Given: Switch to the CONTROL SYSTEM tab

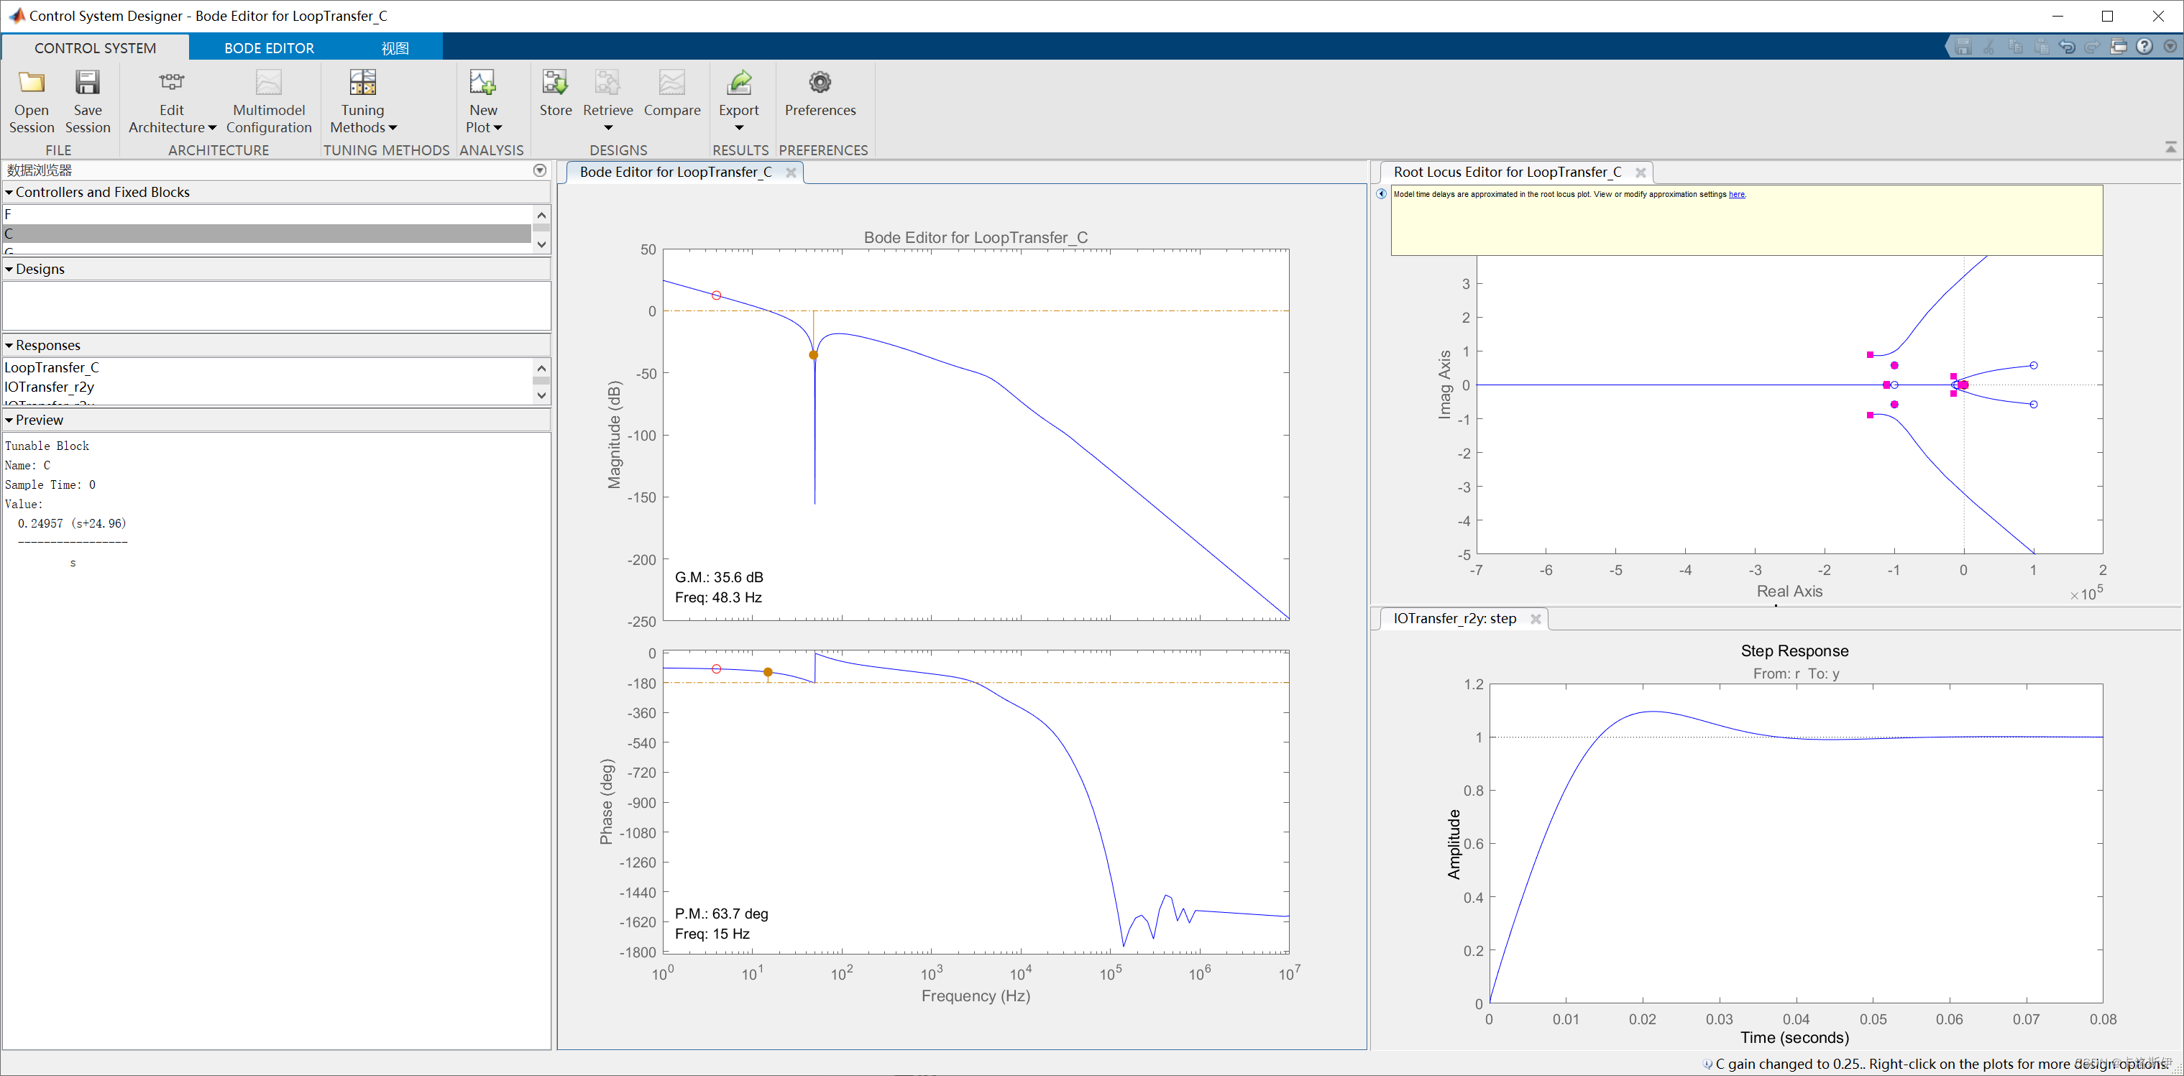Looking at the screenshot, I should coord(95,48).
